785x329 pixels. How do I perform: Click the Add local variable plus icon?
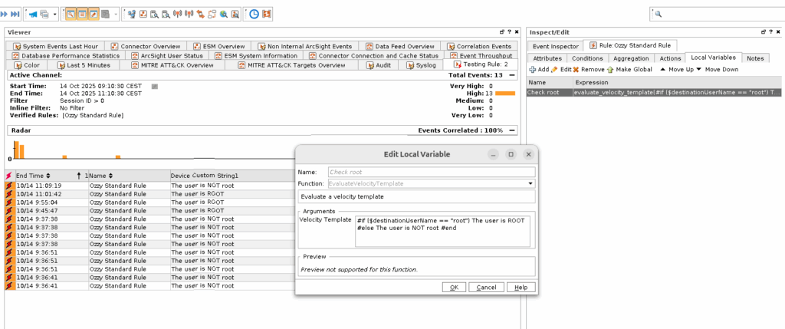[532, 70]
